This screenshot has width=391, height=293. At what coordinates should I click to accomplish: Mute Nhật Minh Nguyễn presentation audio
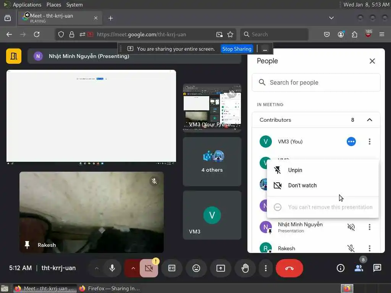click(351, 227)
